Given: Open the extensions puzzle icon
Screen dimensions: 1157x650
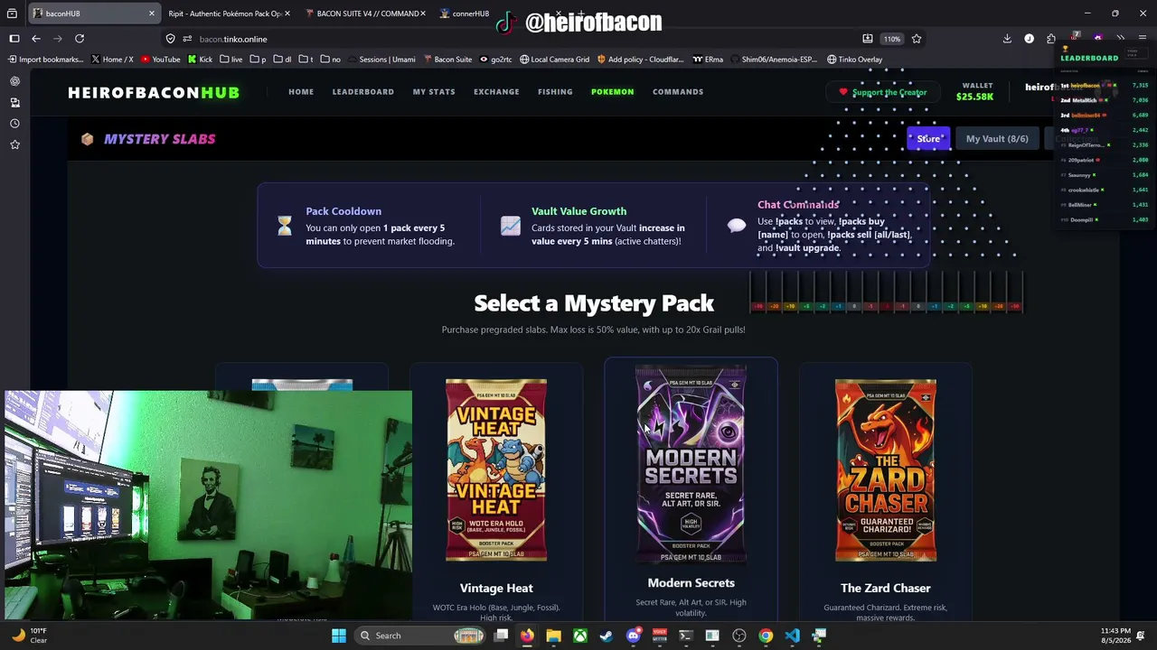Looking at the screenshot, I should [x=1051, y=39].
